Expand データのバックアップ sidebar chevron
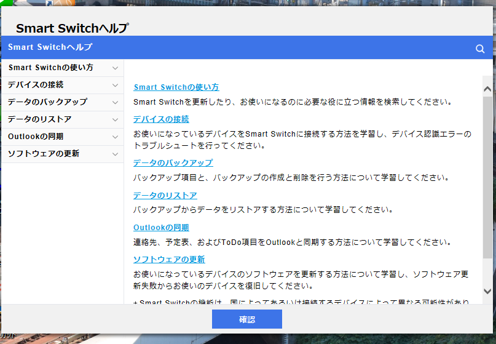Image resolution: width=496 pixels, height=344 pixels. (x=115, y=102)
